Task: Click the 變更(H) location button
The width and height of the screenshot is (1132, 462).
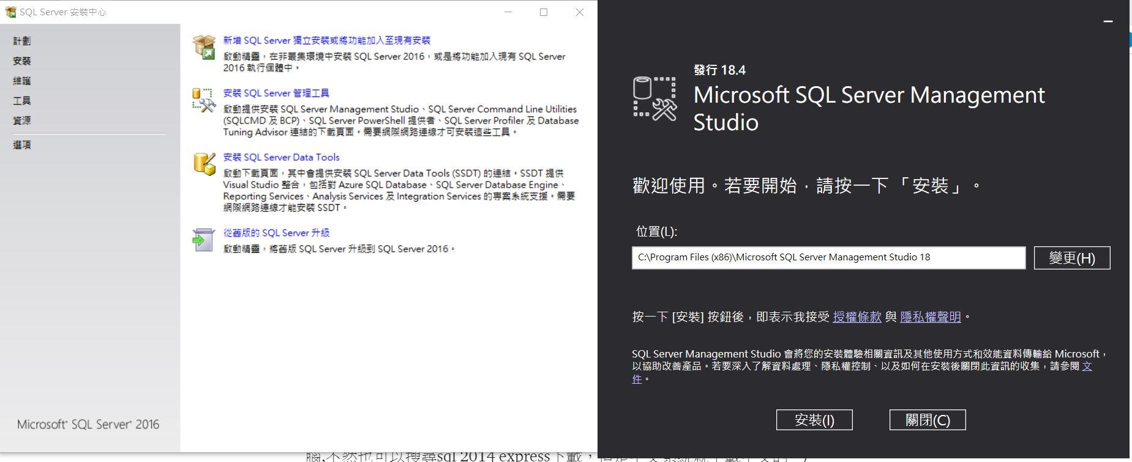Action: [x=1072, y=258]
